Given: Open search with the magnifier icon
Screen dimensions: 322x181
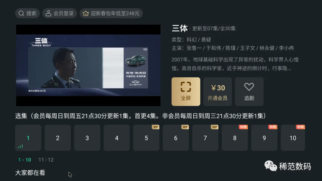Looking at the screenshot, I should click(x=21, y=13).
